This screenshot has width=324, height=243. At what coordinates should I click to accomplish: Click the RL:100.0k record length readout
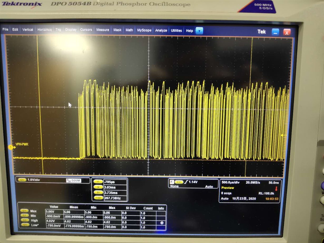click(267, 193)
